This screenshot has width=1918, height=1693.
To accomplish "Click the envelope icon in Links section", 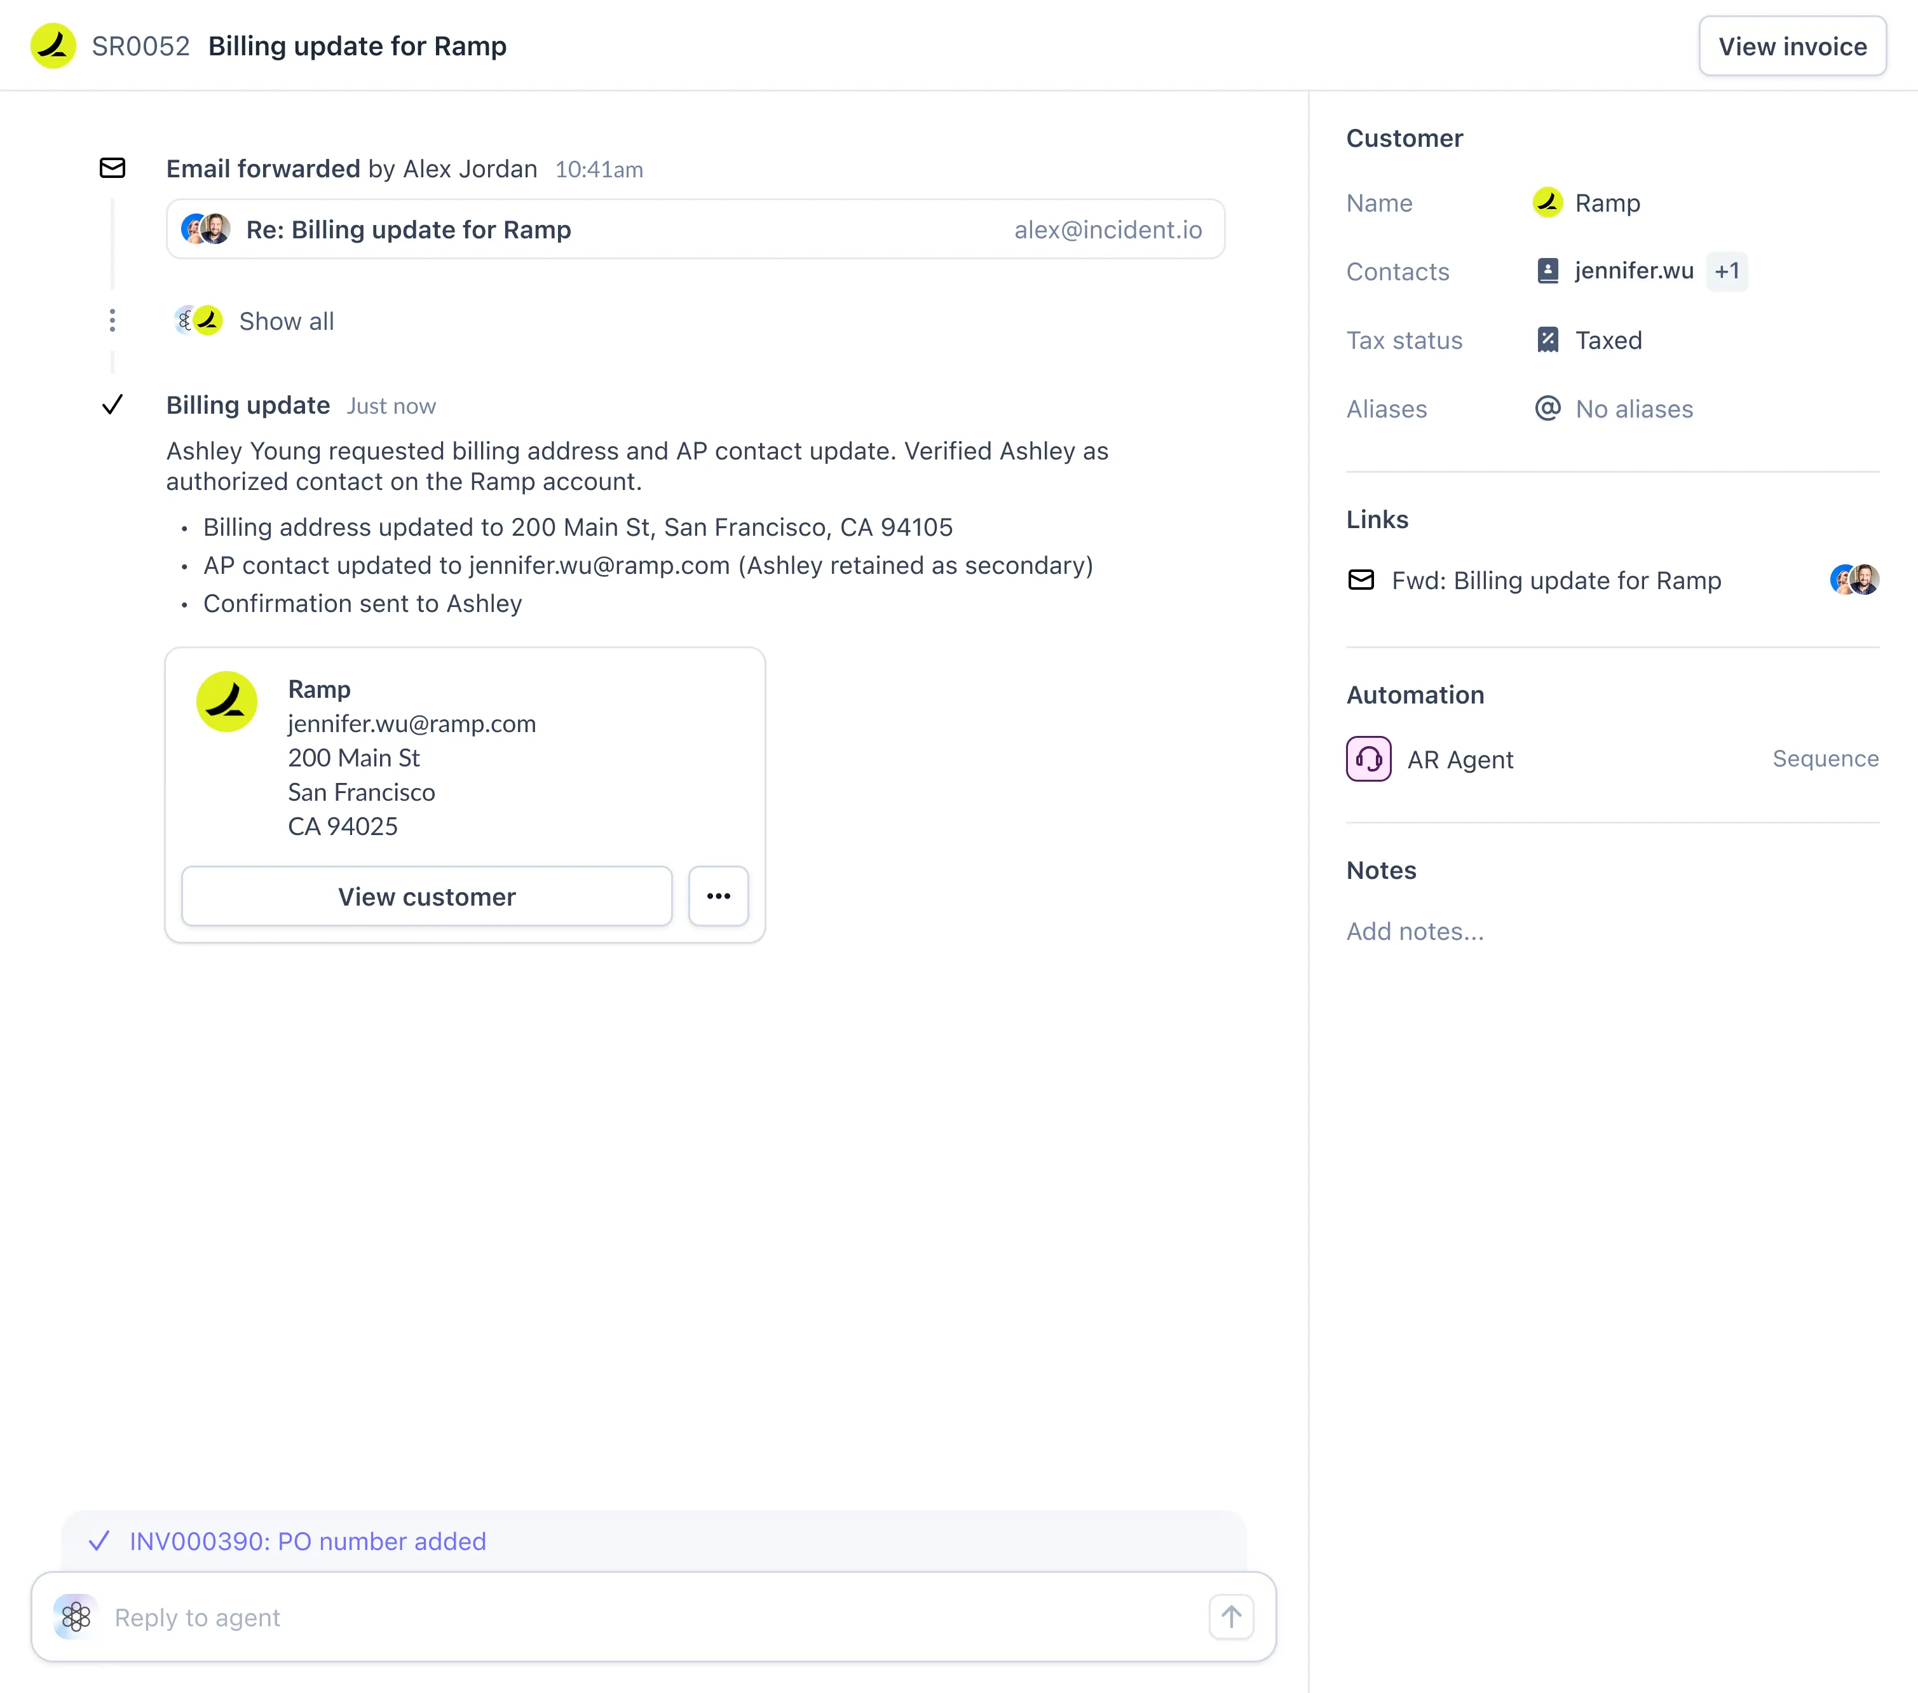I will [1361, 580].
